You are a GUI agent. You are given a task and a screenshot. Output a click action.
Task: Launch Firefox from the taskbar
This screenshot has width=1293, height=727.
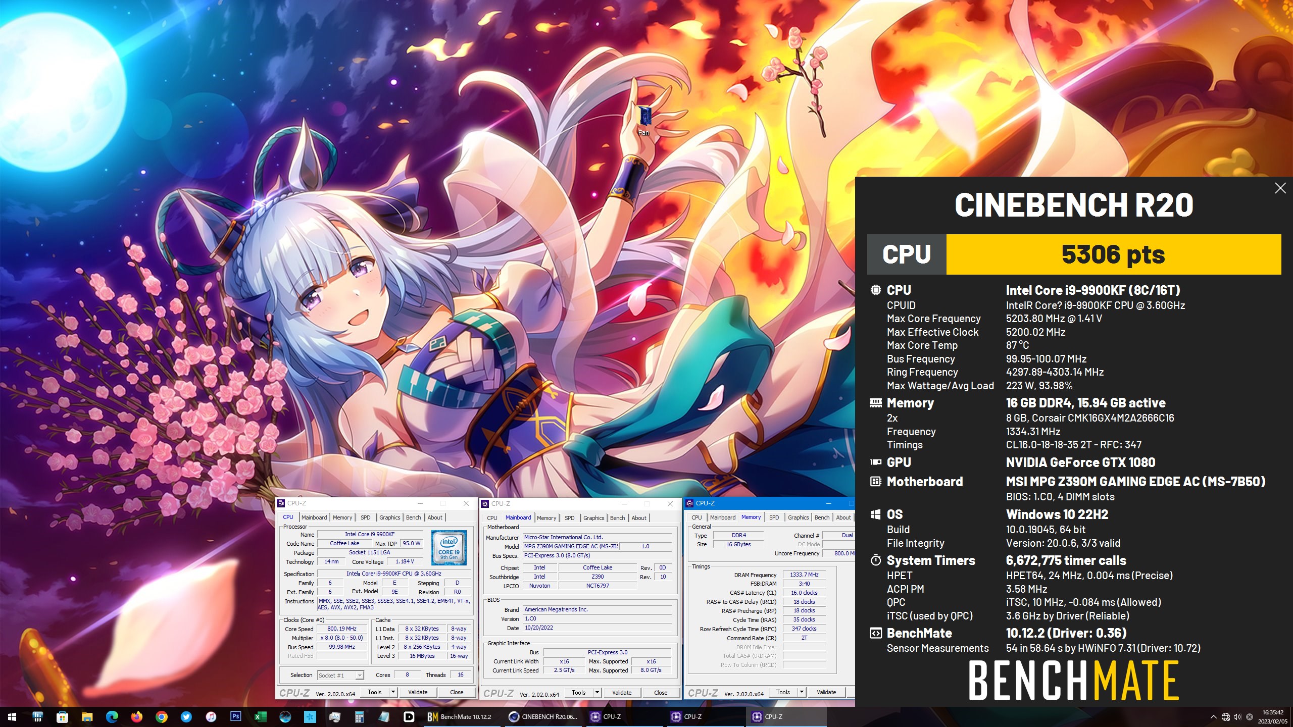coord(136,716)
